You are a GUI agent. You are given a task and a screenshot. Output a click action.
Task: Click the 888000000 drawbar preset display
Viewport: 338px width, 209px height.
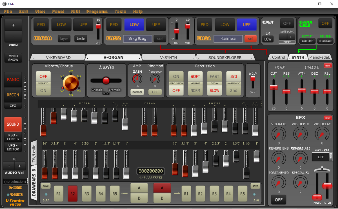click(151, 171)
